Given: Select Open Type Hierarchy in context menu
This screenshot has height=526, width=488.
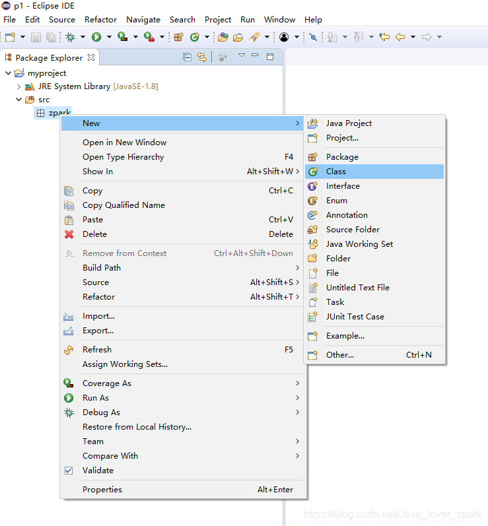Looking at the screenshot, I should pyautogui.click(x=183, y=157).
